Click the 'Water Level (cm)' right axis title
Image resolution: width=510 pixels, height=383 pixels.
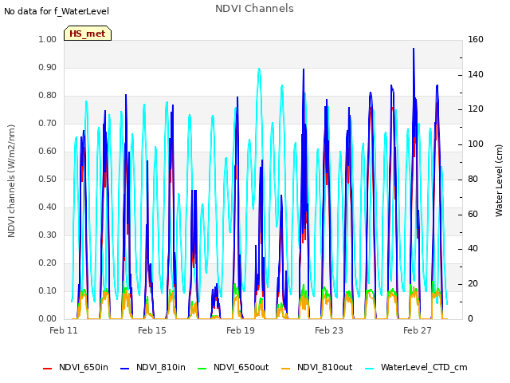499,181
